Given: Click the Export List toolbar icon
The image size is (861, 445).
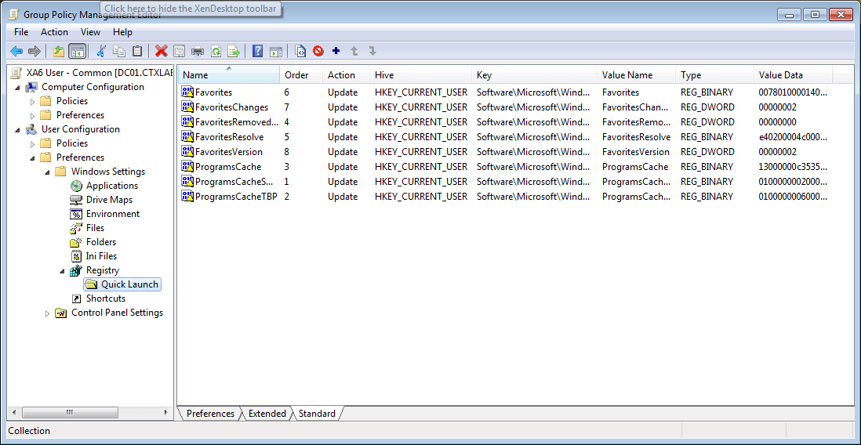Looking at the screenshot, I should pos(234,52).
